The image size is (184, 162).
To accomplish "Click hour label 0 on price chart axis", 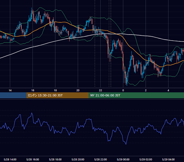I will [123, 90].
